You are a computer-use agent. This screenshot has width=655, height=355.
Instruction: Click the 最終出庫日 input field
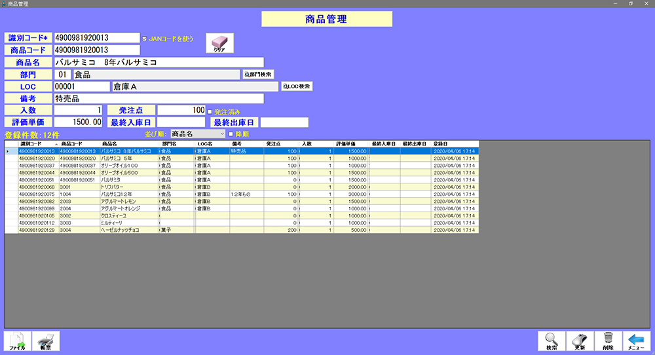(x=284, y=122)
